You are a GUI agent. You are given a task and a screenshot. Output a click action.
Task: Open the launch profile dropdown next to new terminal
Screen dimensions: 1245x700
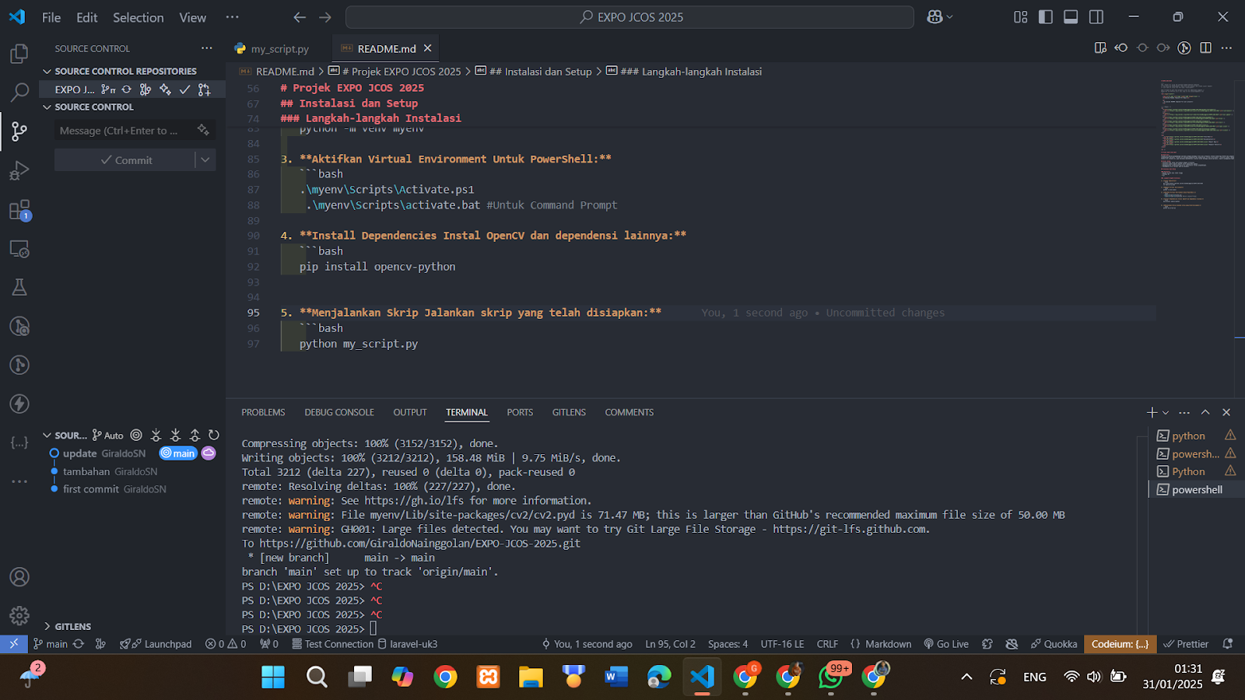click(1166, 412)
